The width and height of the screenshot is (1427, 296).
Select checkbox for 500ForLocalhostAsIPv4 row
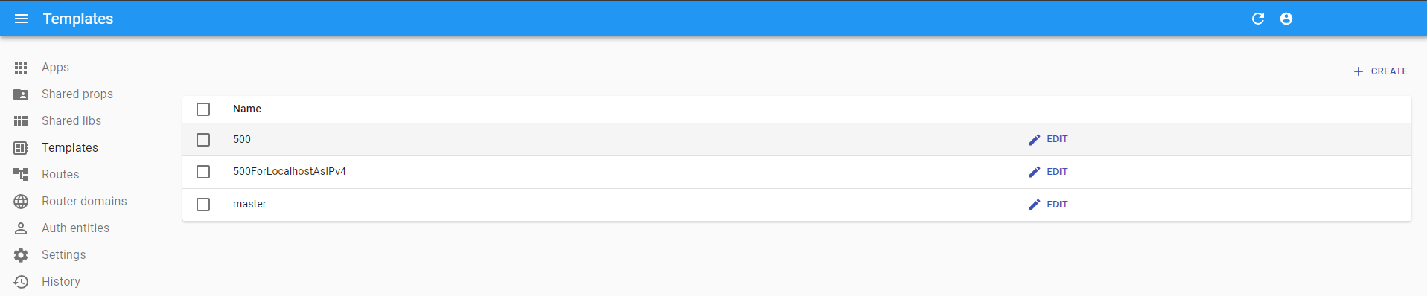pyautogui.click(x=203, y=172)
